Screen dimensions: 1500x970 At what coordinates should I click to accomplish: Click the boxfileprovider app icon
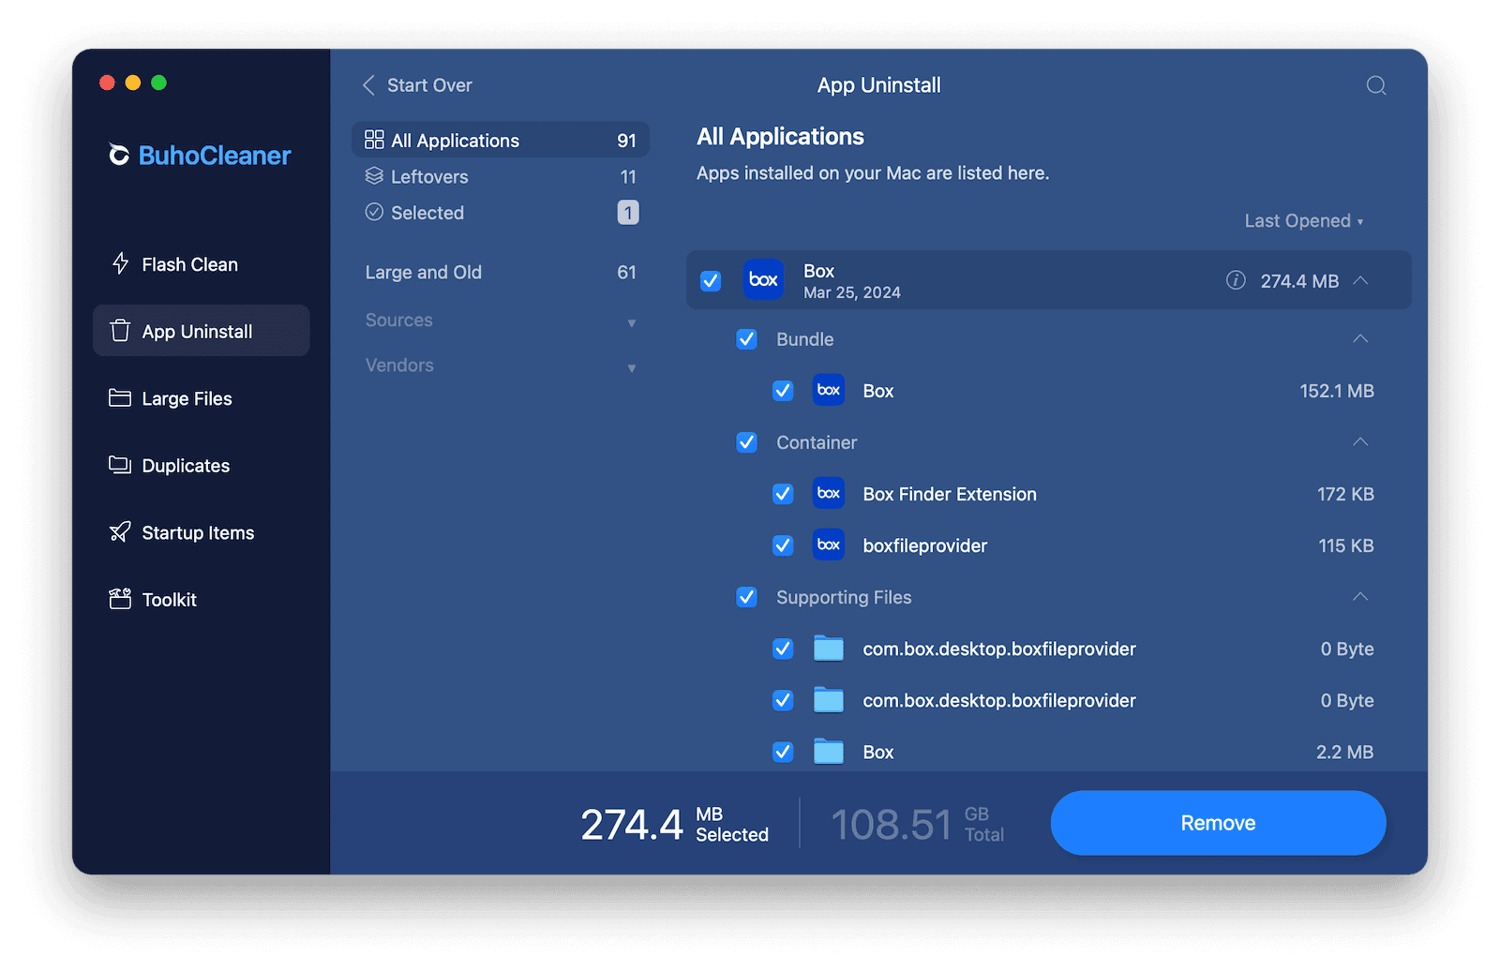(x=829, y=545)
